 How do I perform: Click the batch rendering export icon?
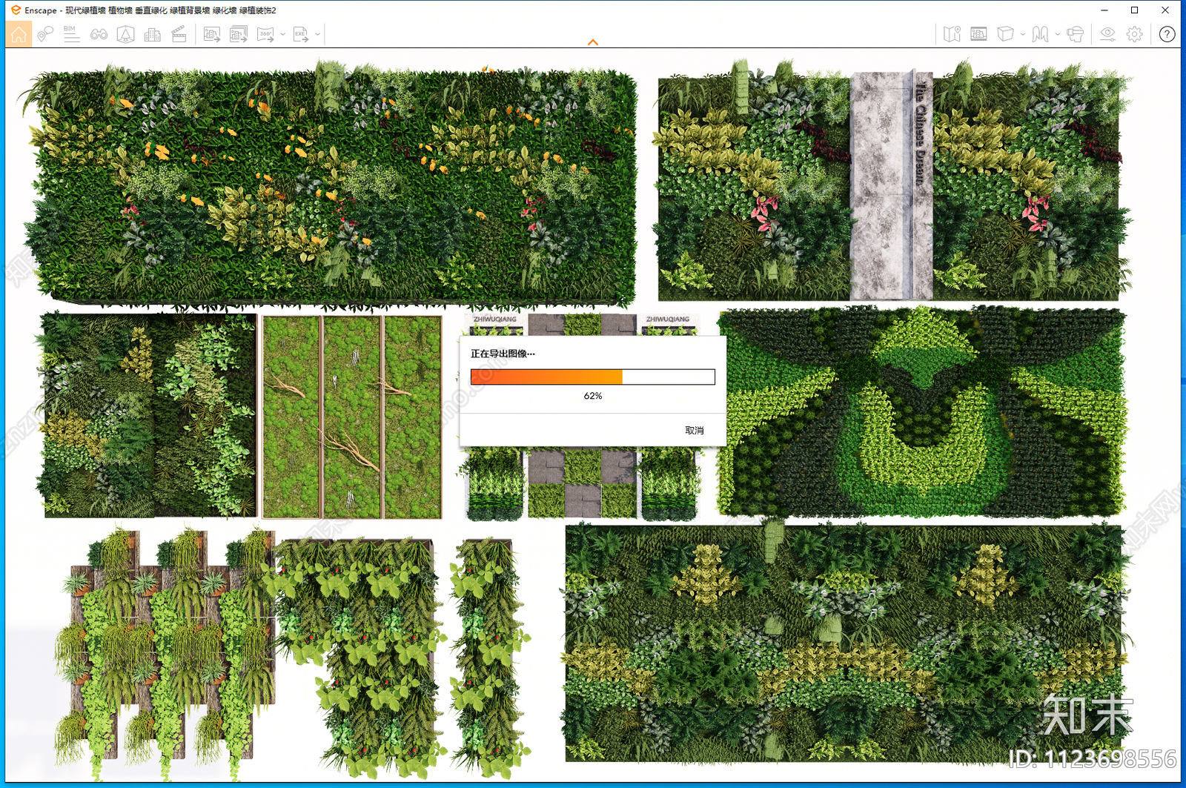click(x=239, y=34)
